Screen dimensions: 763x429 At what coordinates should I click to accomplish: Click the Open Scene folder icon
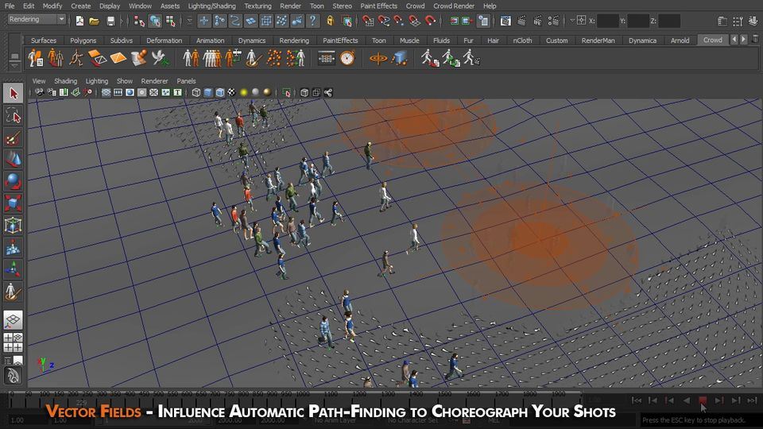pos(95,21)
